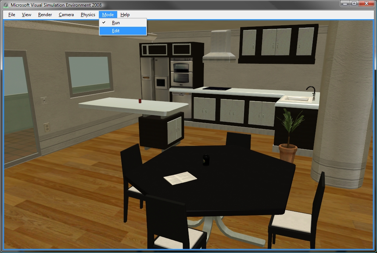Open the View menu
377x253 pixels.
click(x=26, y=15)
